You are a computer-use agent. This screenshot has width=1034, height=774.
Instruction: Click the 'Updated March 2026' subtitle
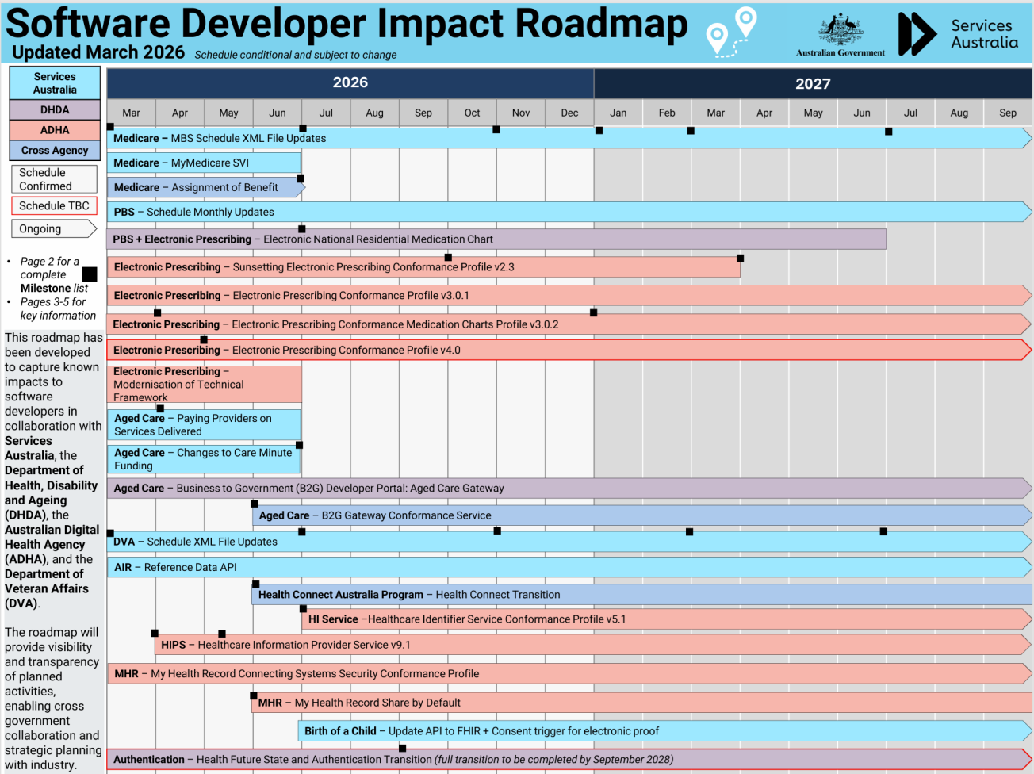point(98,52)
